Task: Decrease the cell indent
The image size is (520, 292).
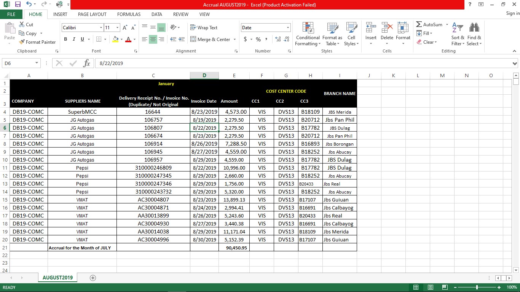Action: click(173, 39)
